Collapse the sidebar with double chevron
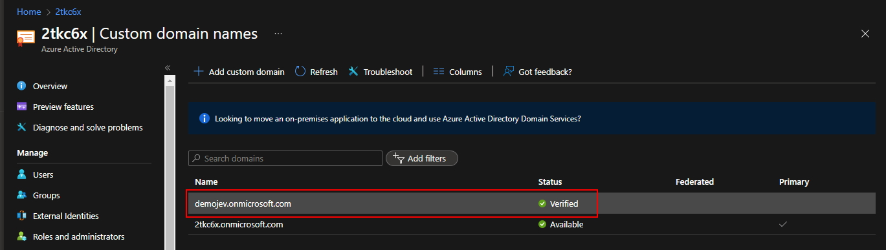The width and height of the screenshot is (886, 250). click(167, 68)
